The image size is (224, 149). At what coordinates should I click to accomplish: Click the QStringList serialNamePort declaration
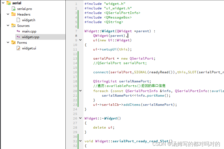coord(122,81)
